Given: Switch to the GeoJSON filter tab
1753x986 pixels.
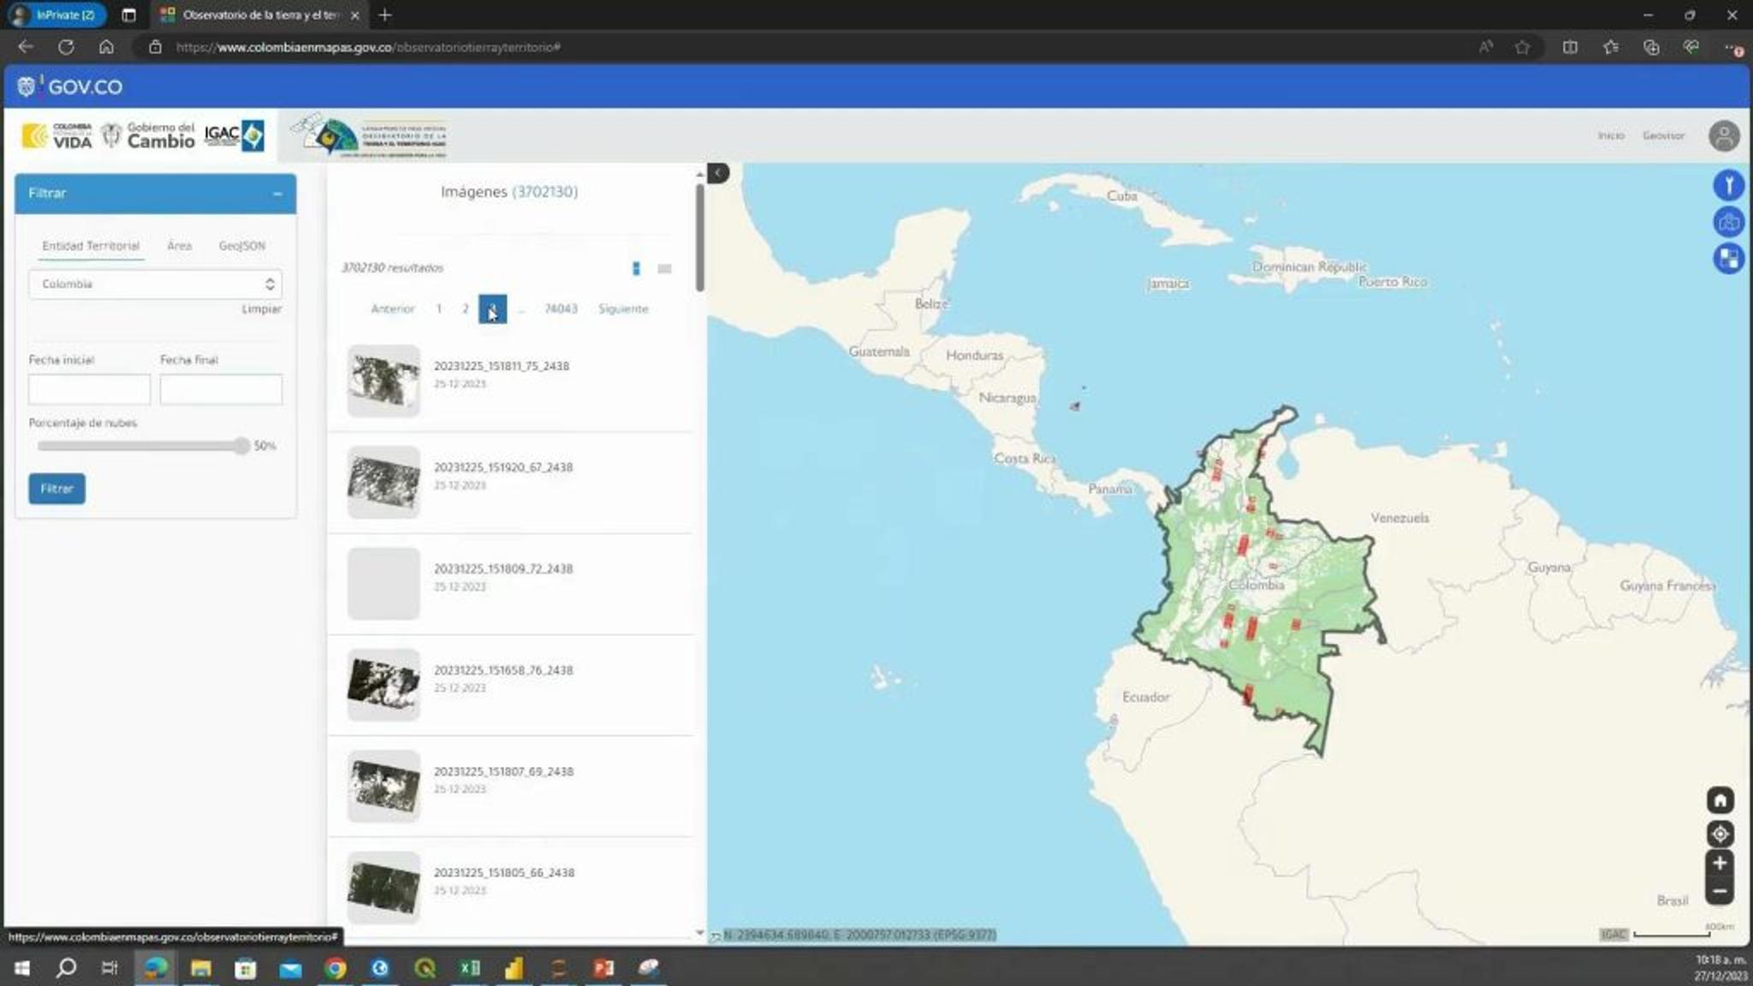Looking at the screenshot, I should [x=241, y=246].
